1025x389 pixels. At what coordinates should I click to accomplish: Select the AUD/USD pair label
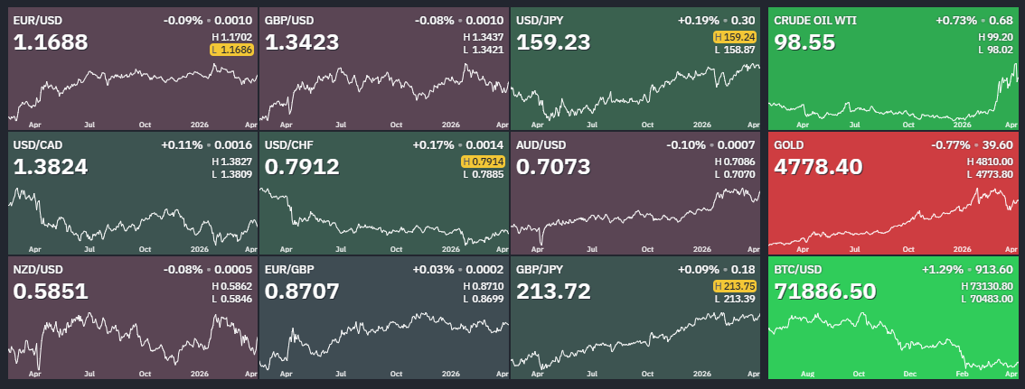tap(541, 144)
